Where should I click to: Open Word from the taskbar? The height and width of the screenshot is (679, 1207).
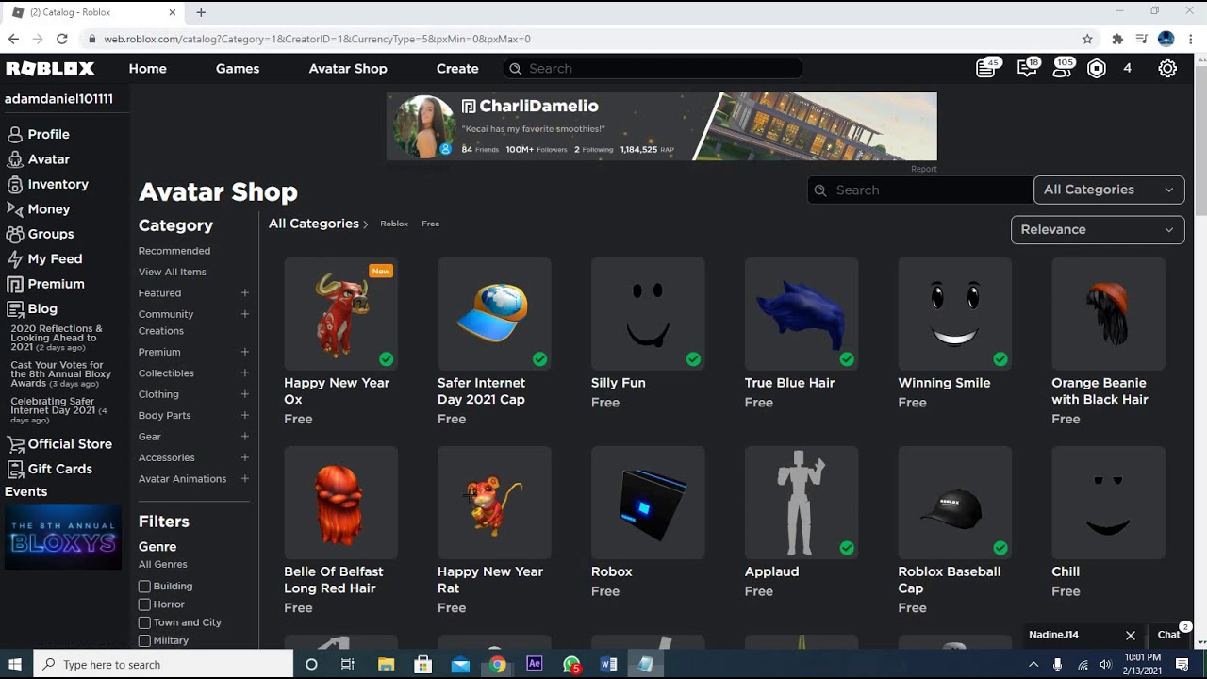click(x=608, y=664)
